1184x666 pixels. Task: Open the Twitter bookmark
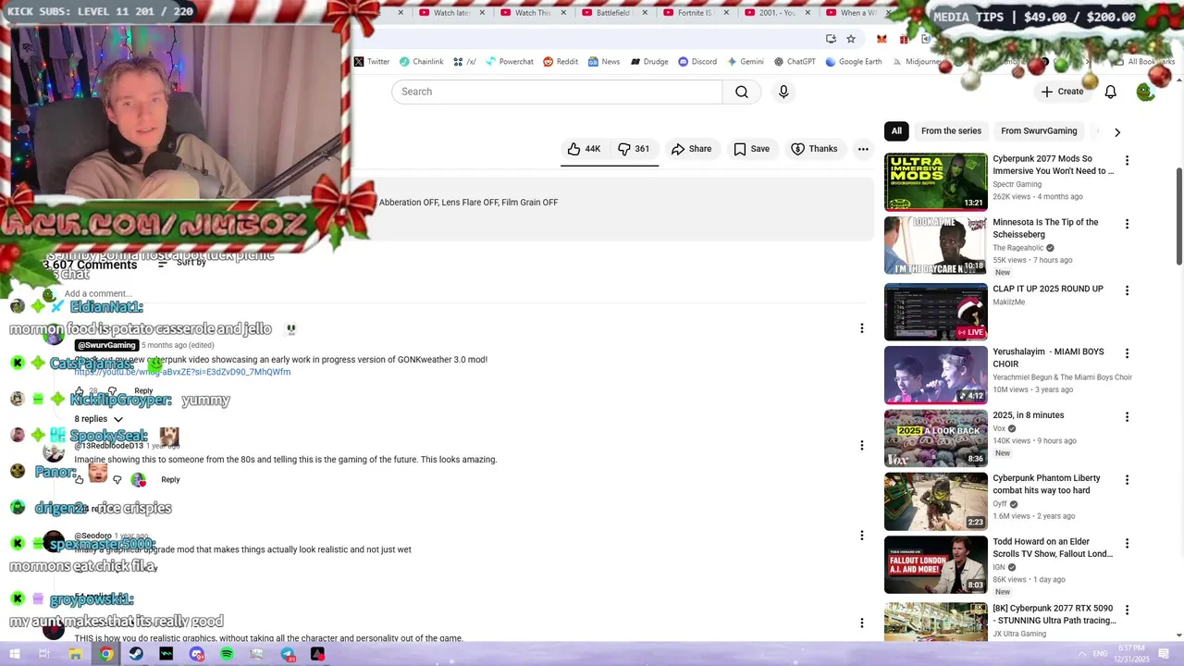(x=372, y=62)
